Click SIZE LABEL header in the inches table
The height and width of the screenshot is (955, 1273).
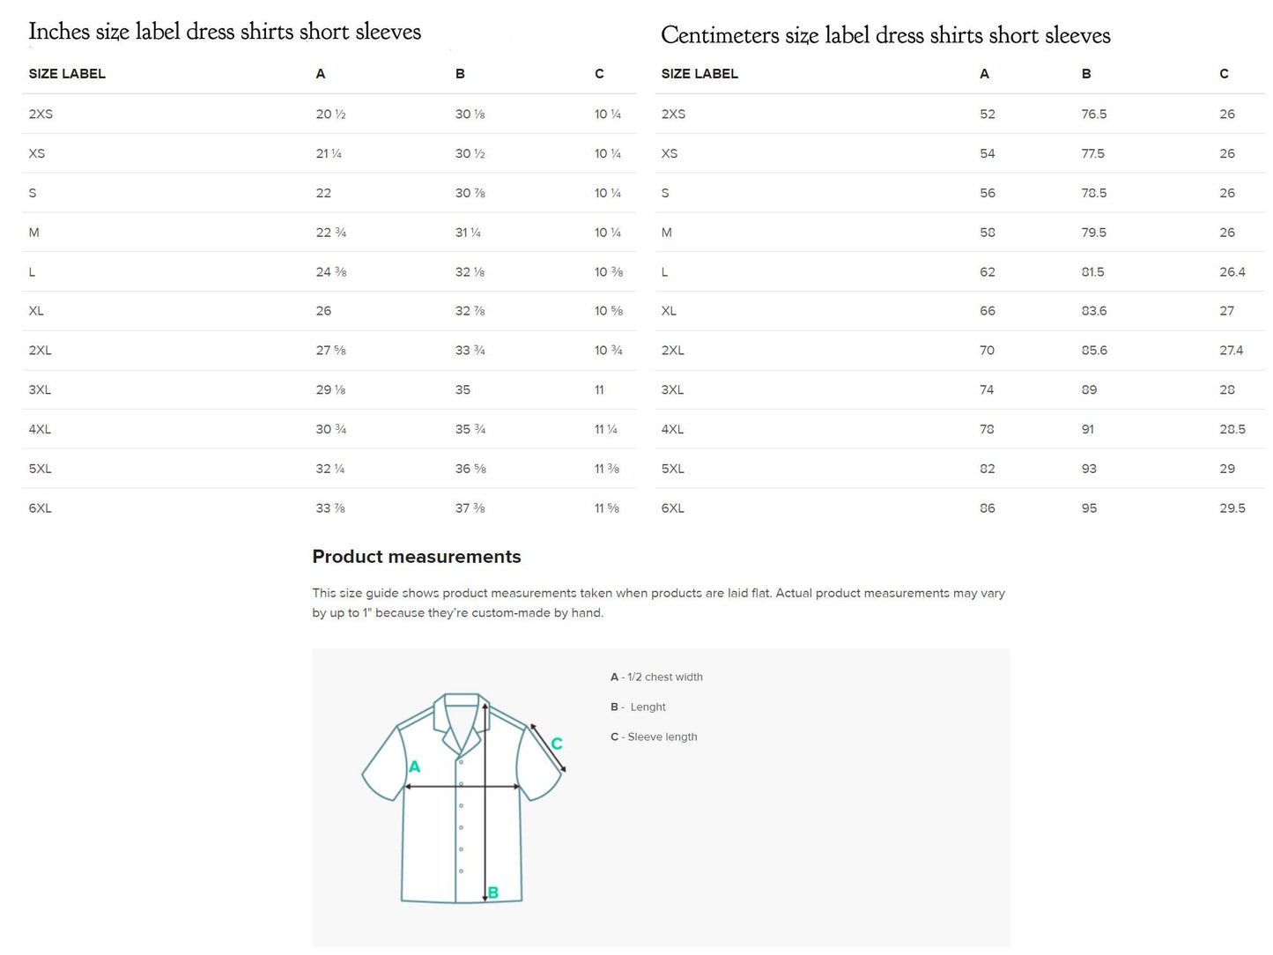click(x=67, y=74)
